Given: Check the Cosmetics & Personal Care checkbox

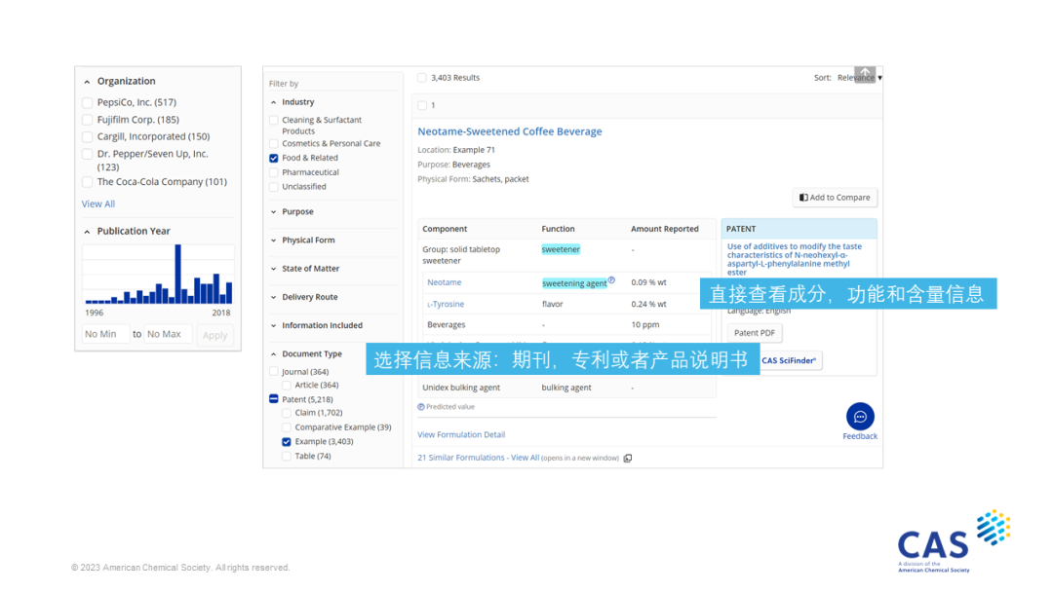Looking at the screenshot, I should tap(273, 143).
